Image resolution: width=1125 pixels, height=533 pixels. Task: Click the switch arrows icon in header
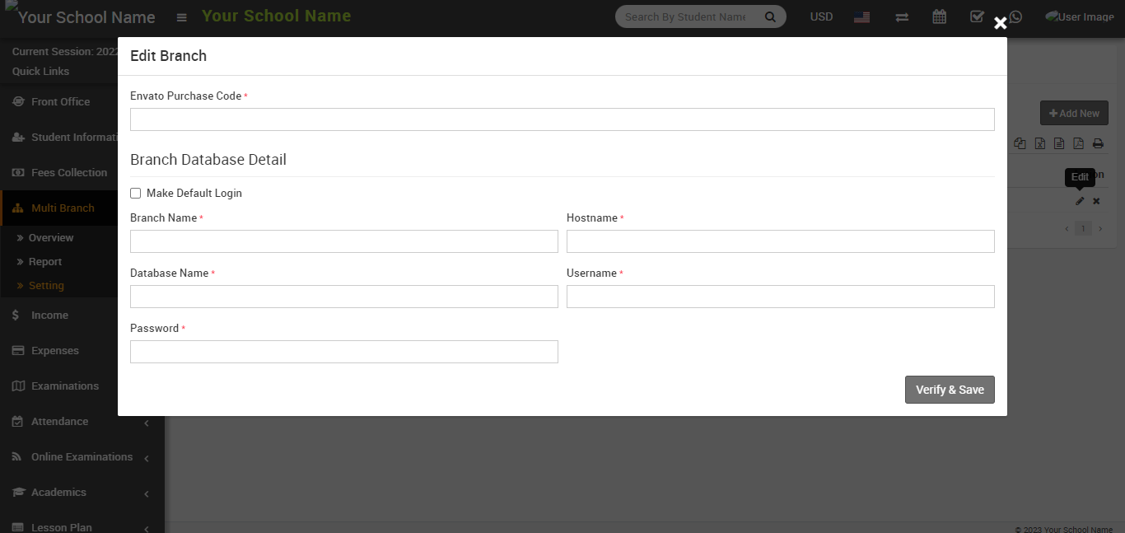coord(902,16)
